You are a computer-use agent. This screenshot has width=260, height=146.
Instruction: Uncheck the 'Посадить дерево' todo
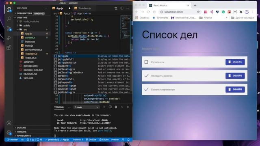[146, 76]
